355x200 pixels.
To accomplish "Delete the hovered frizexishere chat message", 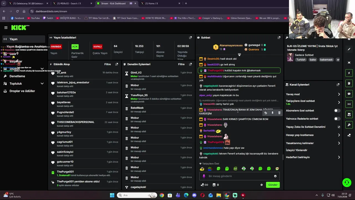I will (279, 113).
